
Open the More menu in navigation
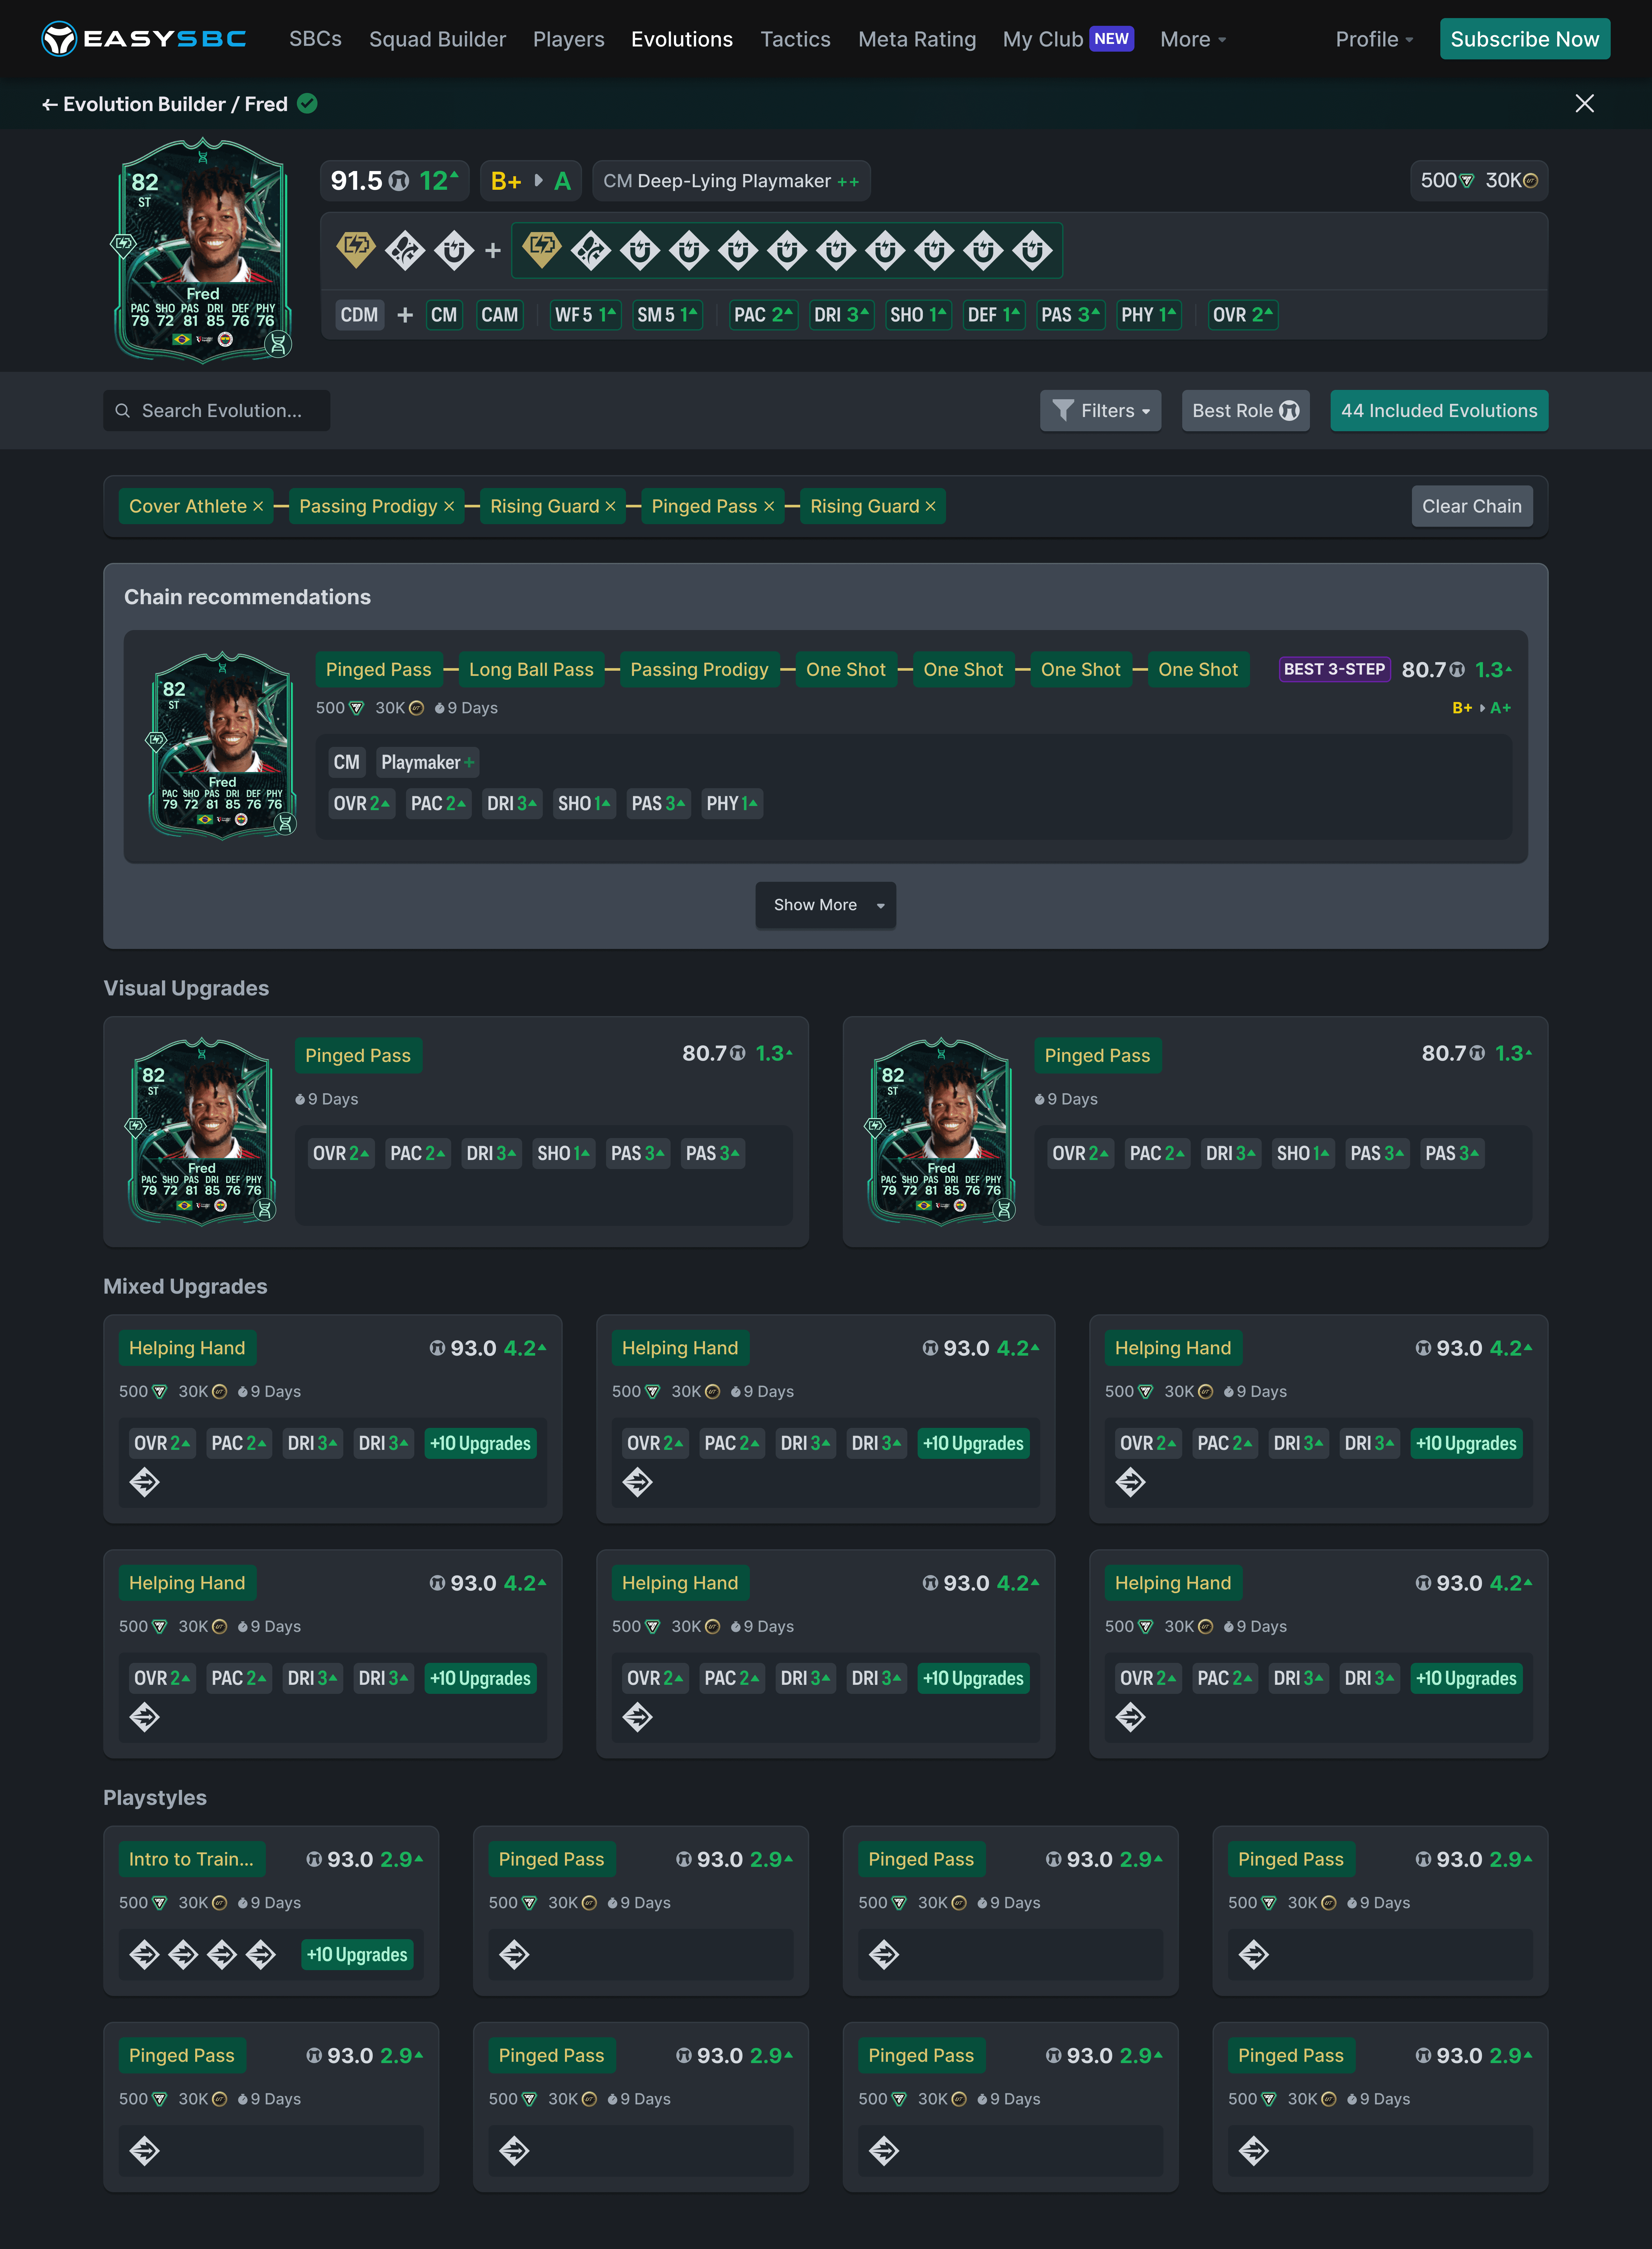pyautogui.click(x=1192, y=39)
